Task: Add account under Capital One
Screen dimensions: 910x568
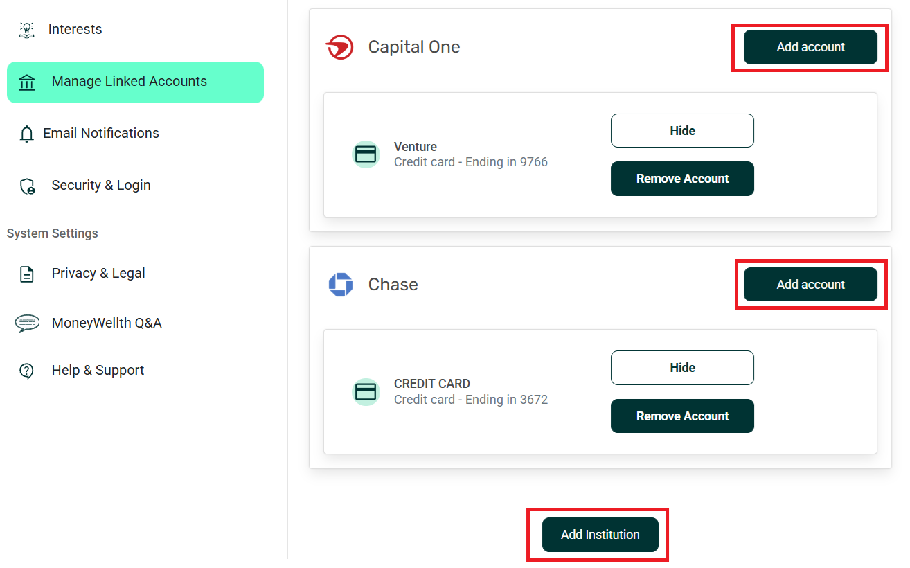Action: coord(810,47)
